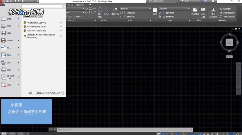The width and height of the screenshot is (242, 135).
Task: Open the table style Standard dropdown
Action: [x=174, y=9]
